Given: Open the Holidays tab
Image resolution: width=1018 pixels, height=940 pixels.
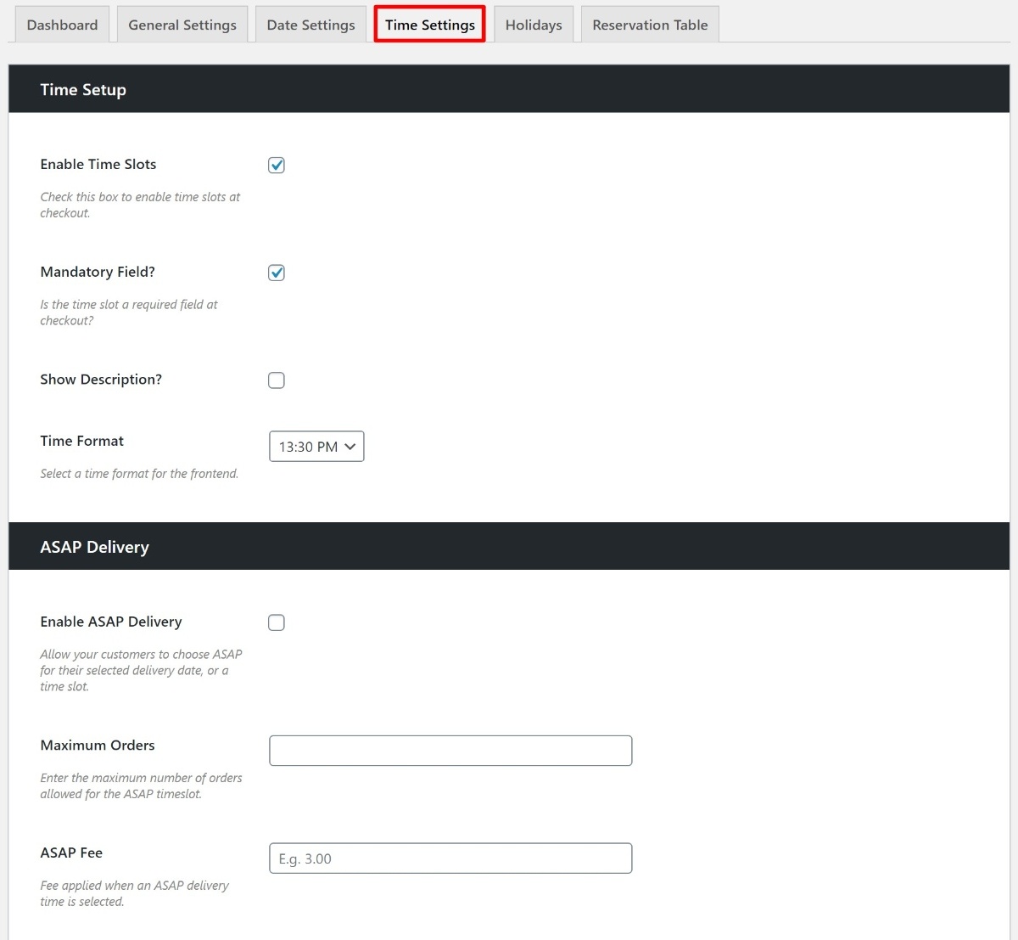Looking at the screenshot, I should coord(534,25).
